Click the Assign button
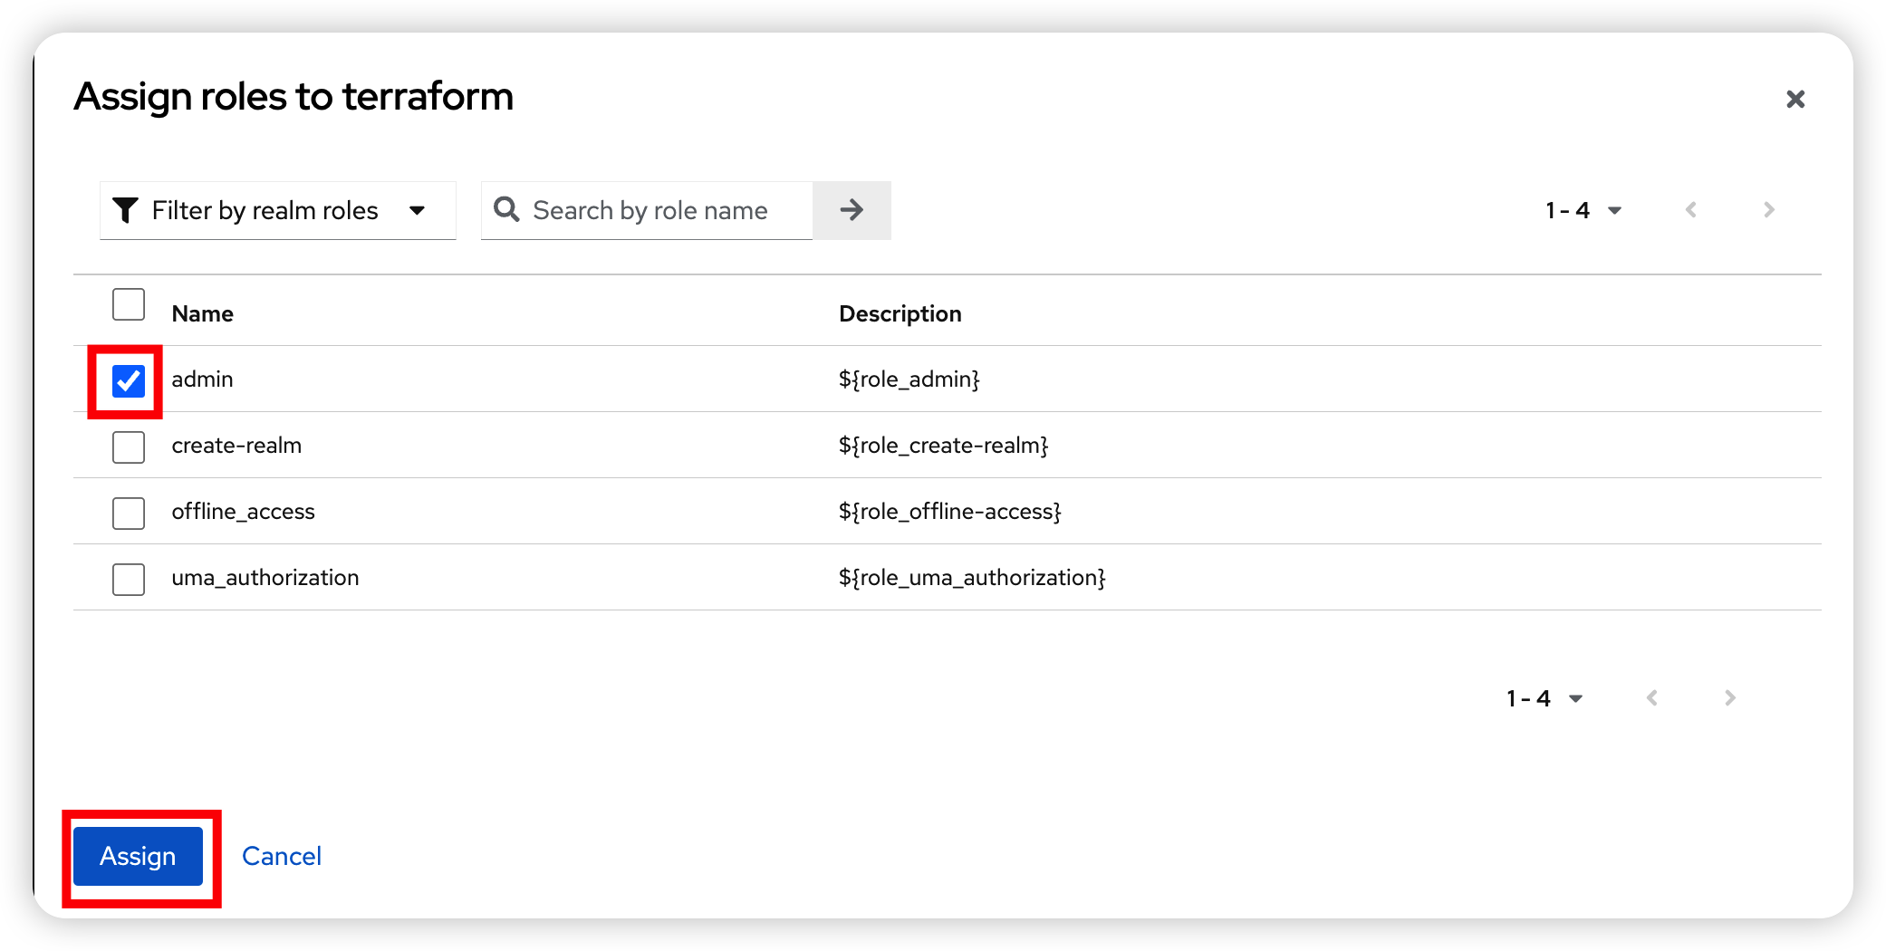Image resolution: width=1886 pixels, height=951 pixels. click(x=138, y=856)
